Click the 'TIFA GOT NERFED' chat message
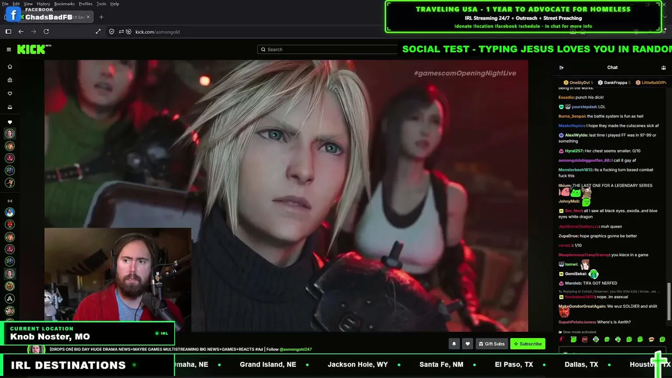The width and height of the screenshot is (672, 378). click(x=600, y=283)
